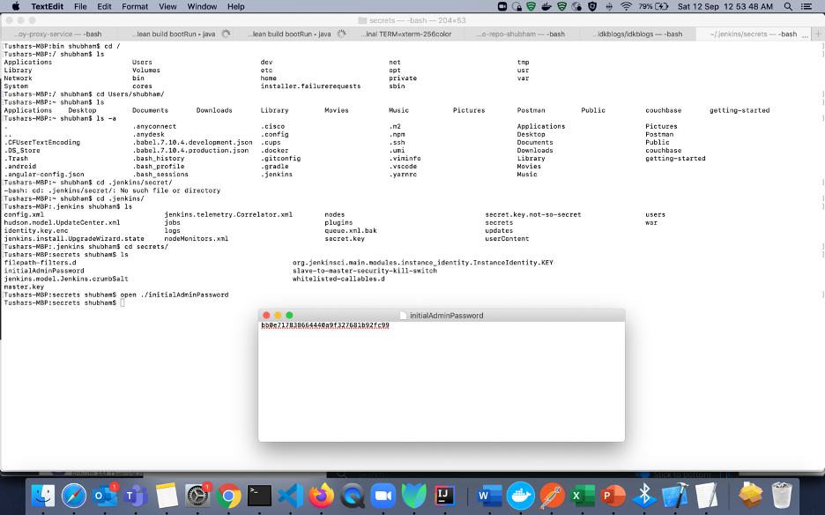The image size is (825, 515).
Task: Open Notification Center list icon
Action: click(806, 6)
